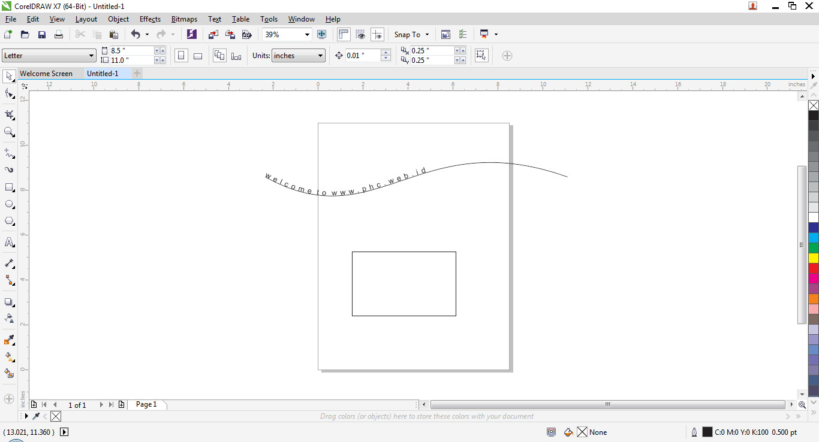This screenshot has width=819, height=442.
Task: Open the Units dropdown showing inches
Action: click(x=299, y=56)
